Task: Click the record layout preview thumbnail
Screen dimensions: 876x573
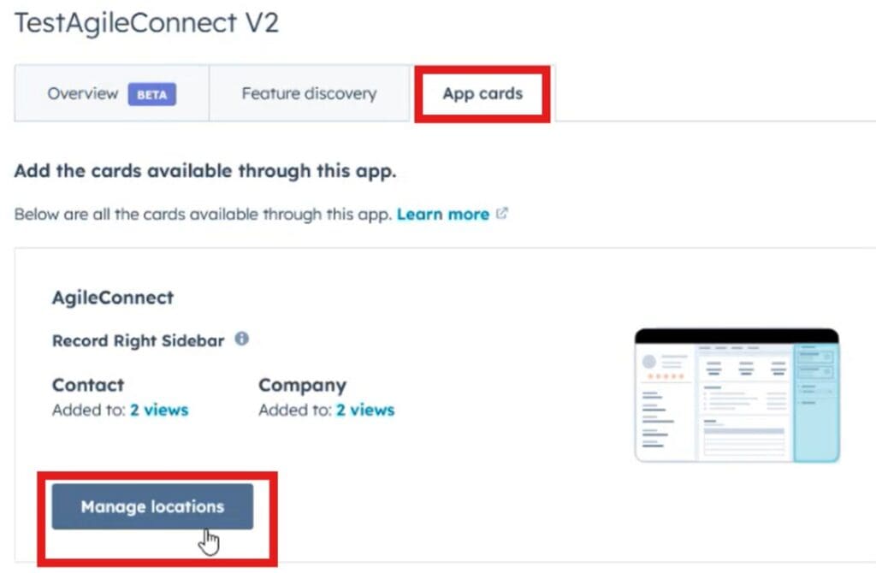Action: coord(737,395)
